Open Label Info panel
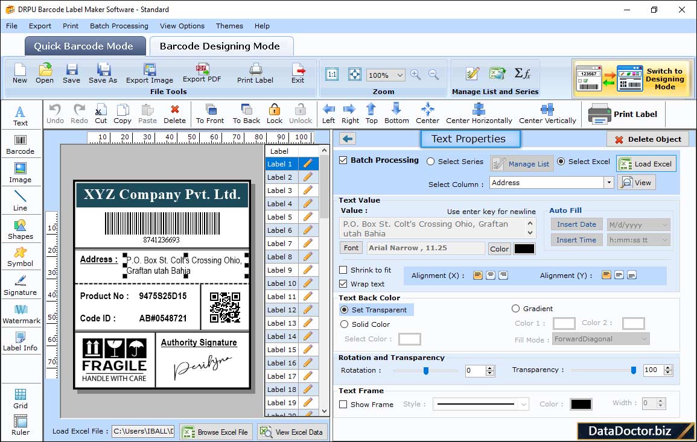697x442 pixels. tap(20, 342)
